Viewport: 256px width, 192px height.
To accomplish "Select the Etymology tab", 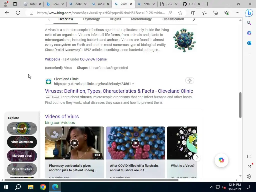I will pyautogui.click(x=91, y=19).
